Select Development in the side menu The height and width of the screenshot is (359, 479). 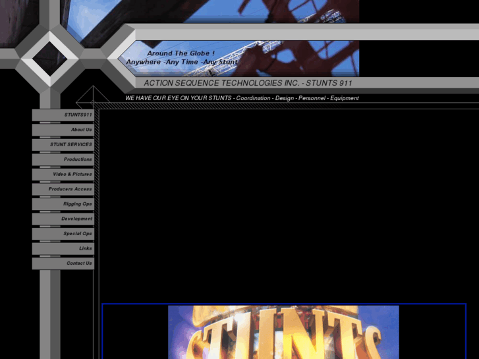63,219
